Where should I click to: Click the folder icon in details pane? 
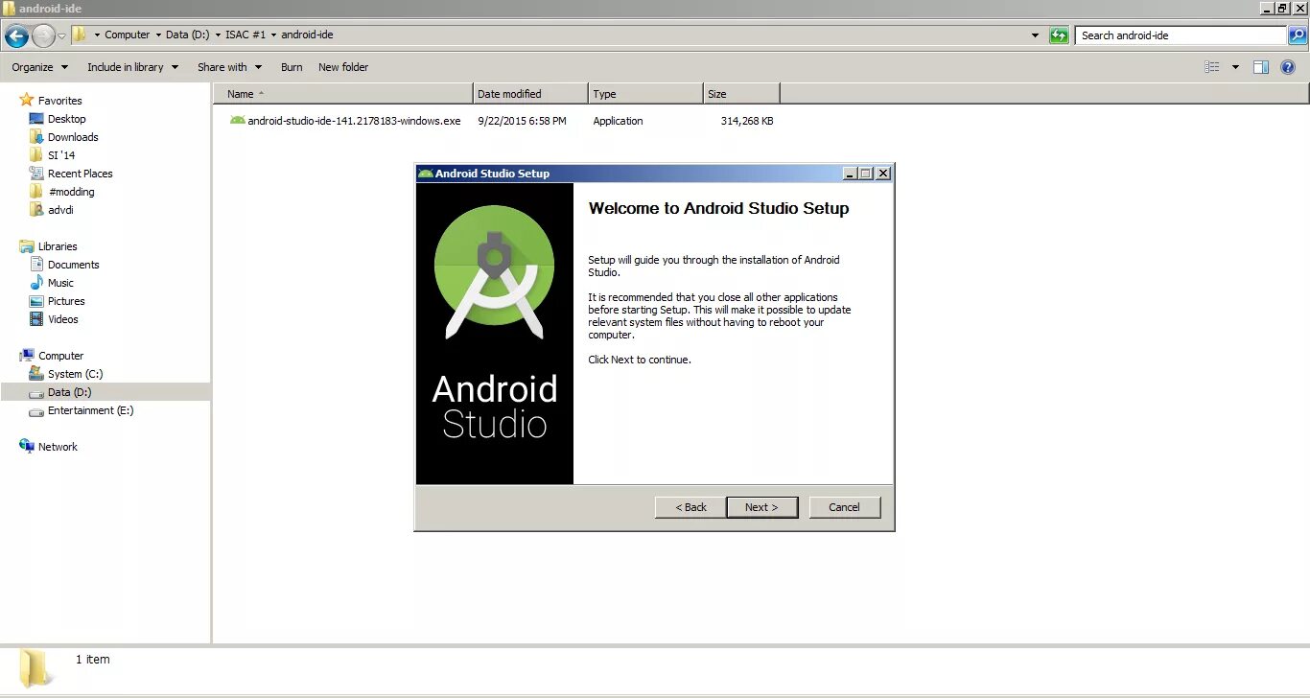[36, 667]
